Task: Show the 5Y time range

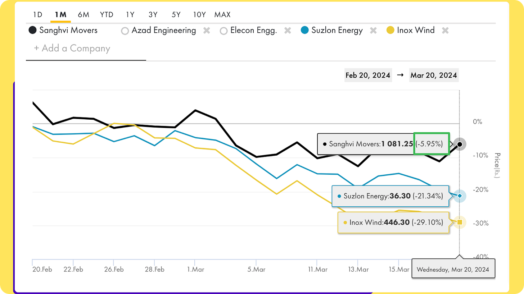Action: pos(176,15)
